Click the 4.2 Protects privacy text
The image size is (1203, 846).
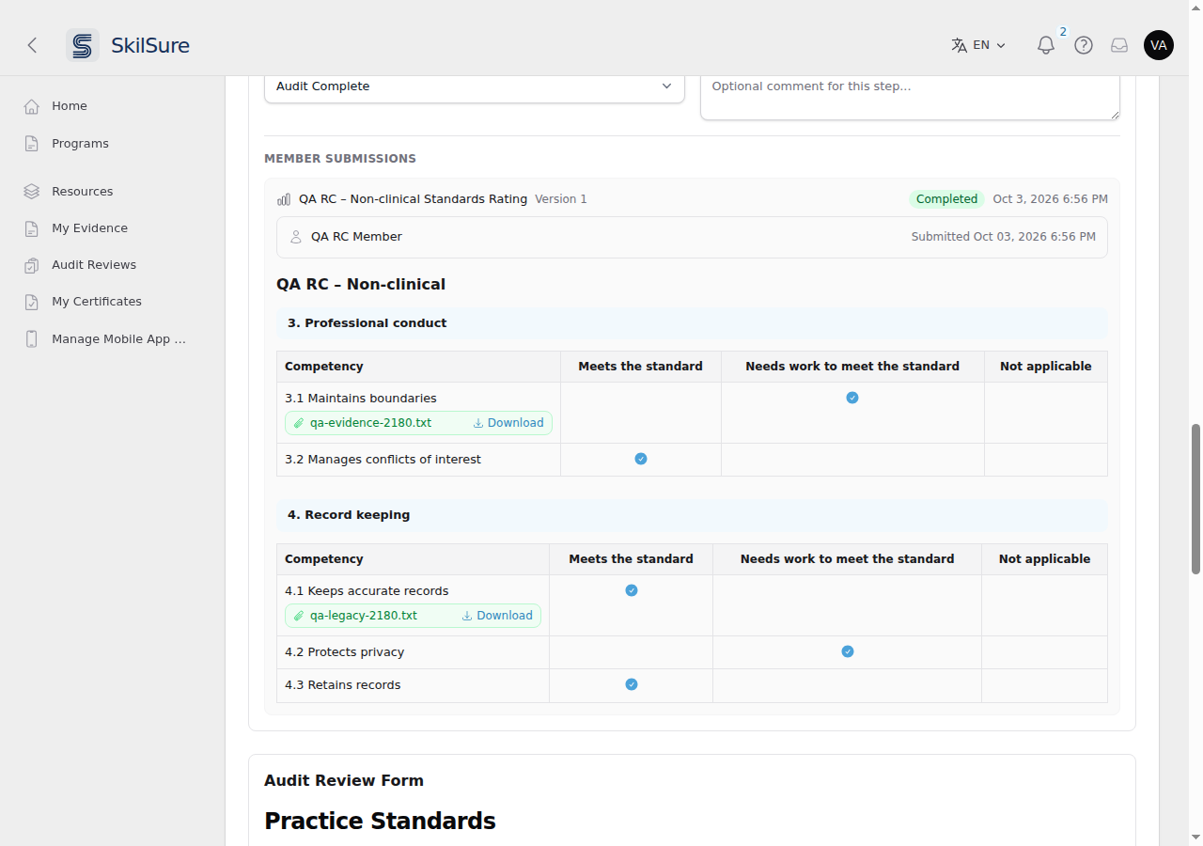click(x=344, y=652)
